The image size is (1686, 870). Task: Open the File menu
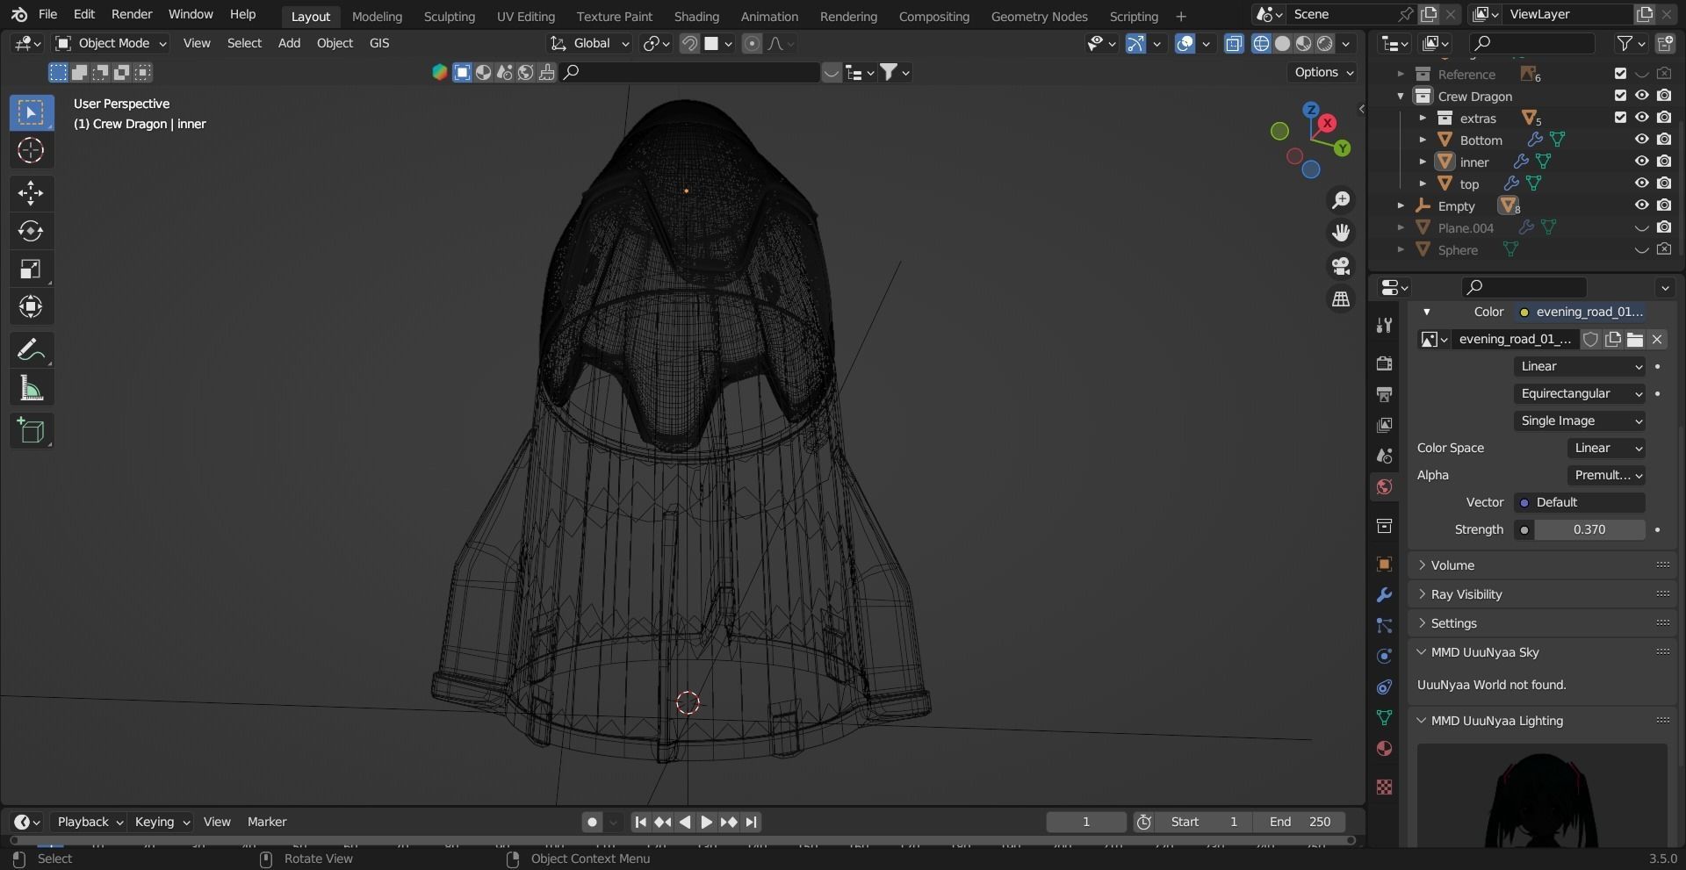click(x=48, y=14)
